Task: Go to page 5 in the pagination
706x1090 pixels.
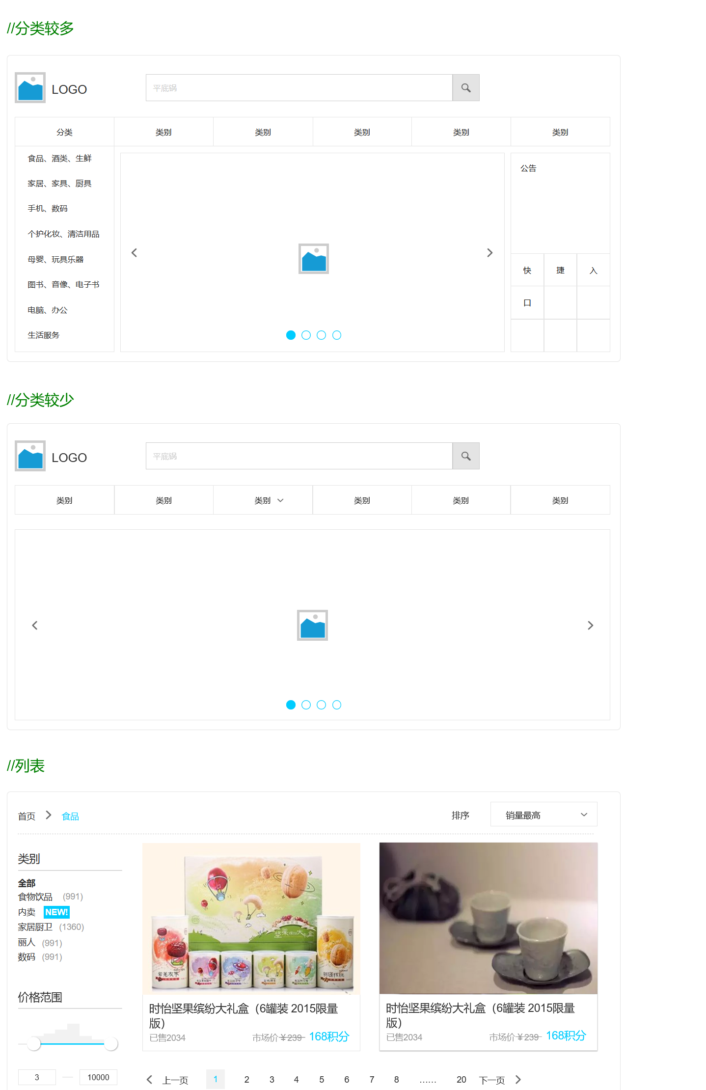Action: point(322,1079)
